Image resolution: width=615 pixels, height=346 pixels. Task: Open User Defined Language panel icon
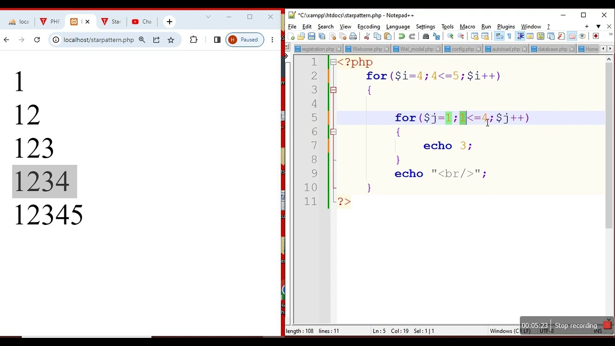pyautogui.click(x=529, y=36)
